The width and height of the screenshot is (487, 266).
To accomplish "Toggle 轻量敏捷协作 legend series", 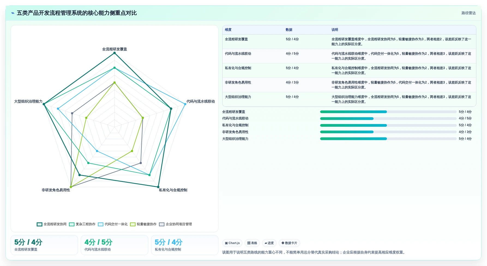I will (143, 224).
